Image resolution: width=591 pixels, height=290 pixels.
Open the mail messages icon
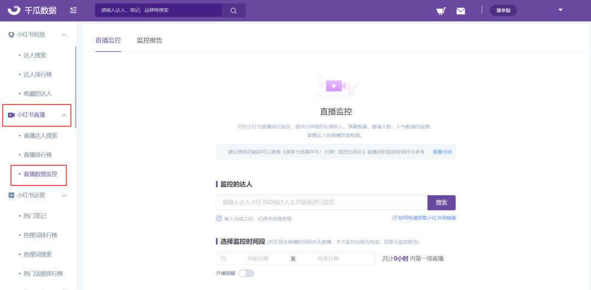pos(461,10)
